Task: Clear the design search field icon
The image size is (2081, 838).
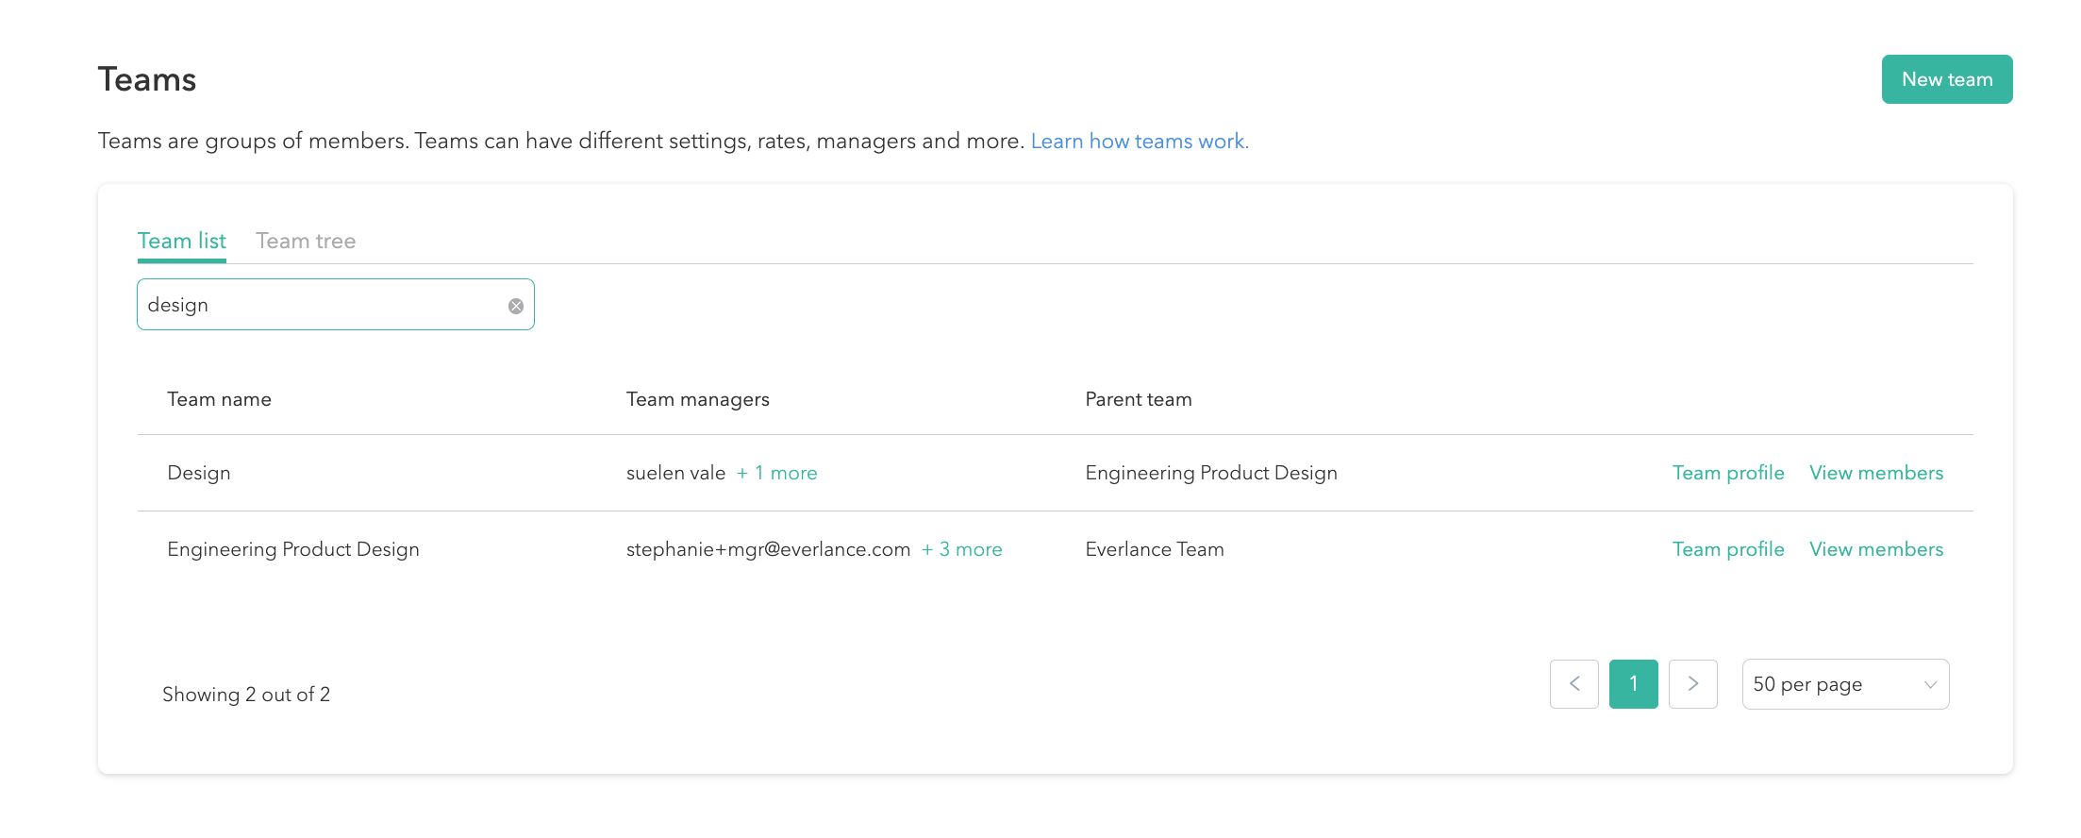Action: (x=516, y=306)
